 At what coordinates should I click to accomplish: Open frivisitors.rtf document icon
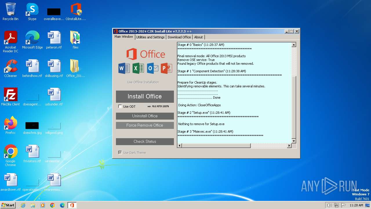32,154
